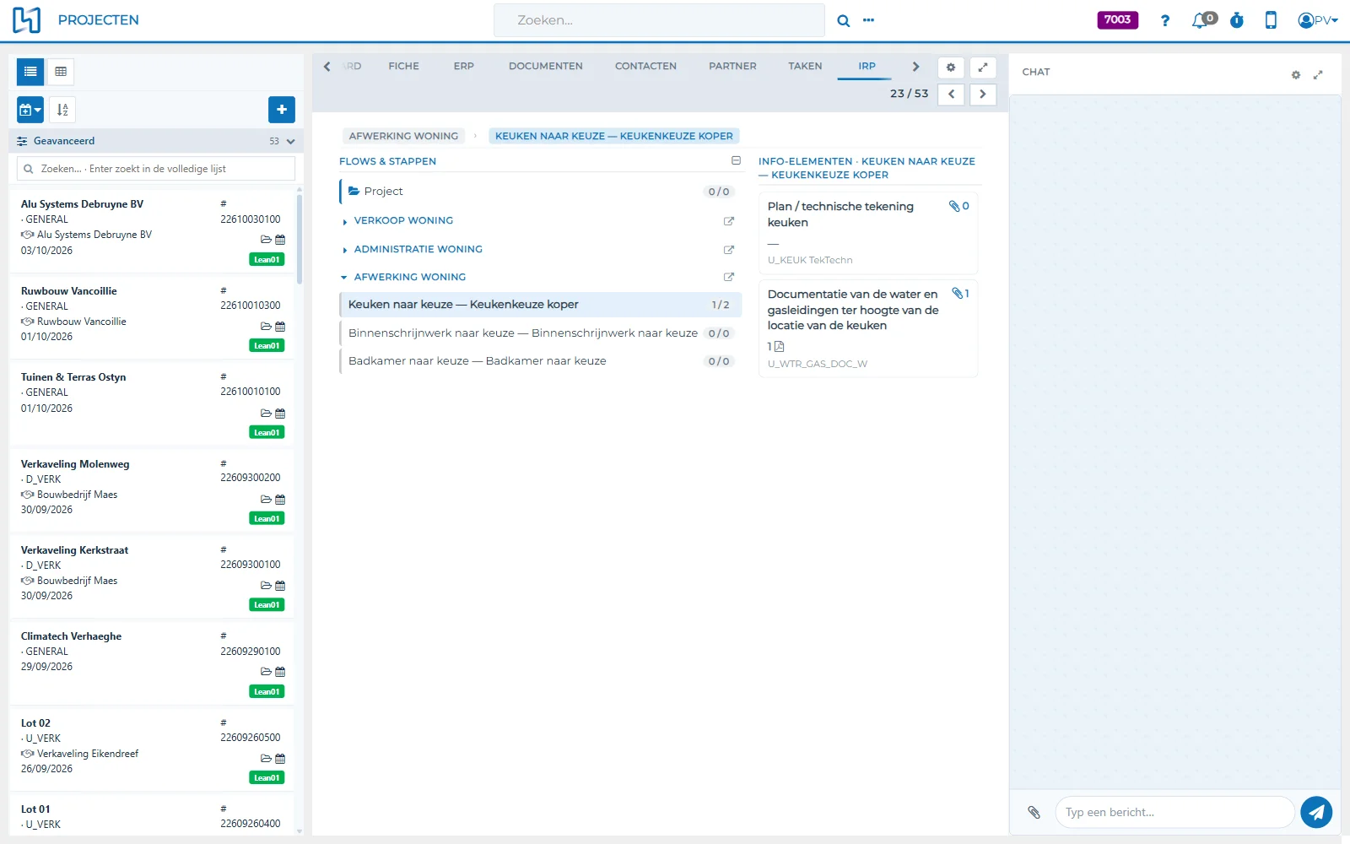The width and height of the screenshot is (1350, 844).
Task: Select the Project folder row
Action: pyautogui.click(x=540, y=192)
